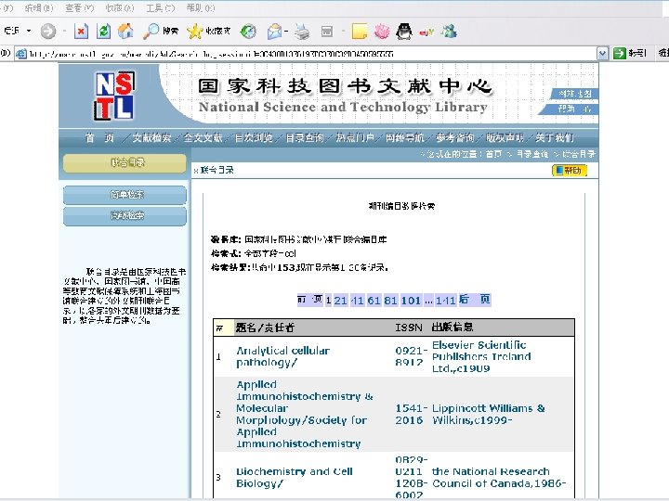The height and width of the screenshot is (501, 669).
Task: Open the Favorites (收藏) menu
Action: 120,7
